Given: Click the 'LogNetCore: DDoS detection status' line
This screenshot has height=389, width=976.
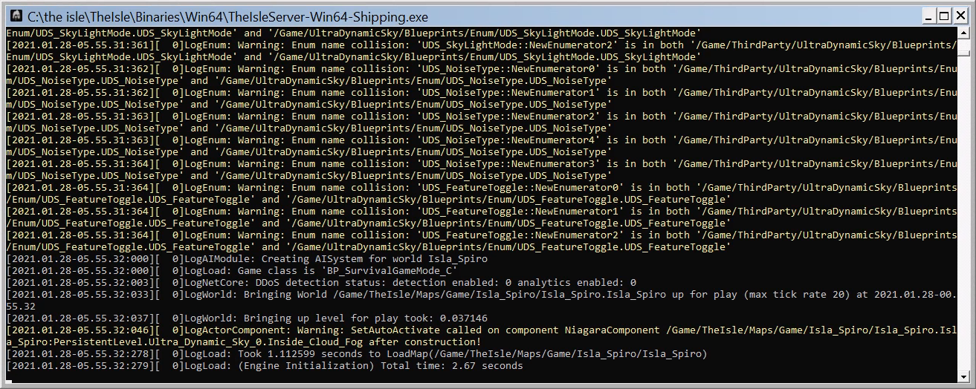Looking at the screenshot, I should (321, 283).
